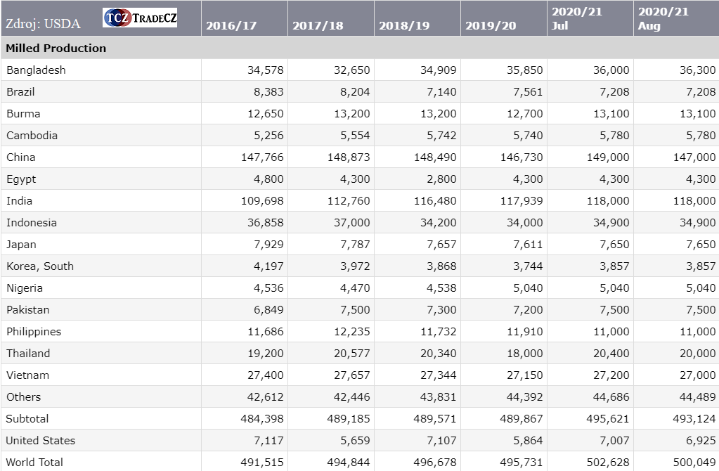Select Egypt's 2018/19 value 2,800
The image size is (719, 471).
441,179
